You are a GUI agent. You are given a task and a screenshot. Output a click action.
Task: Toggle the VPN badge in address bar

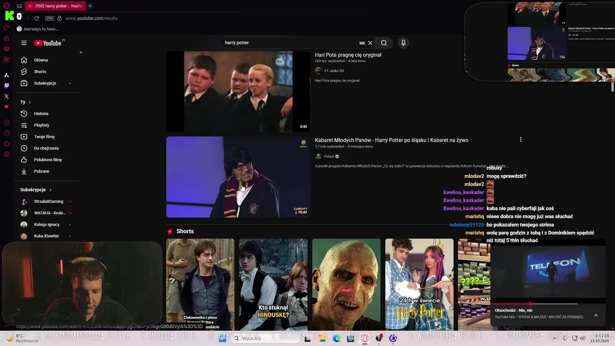[49, 18]
